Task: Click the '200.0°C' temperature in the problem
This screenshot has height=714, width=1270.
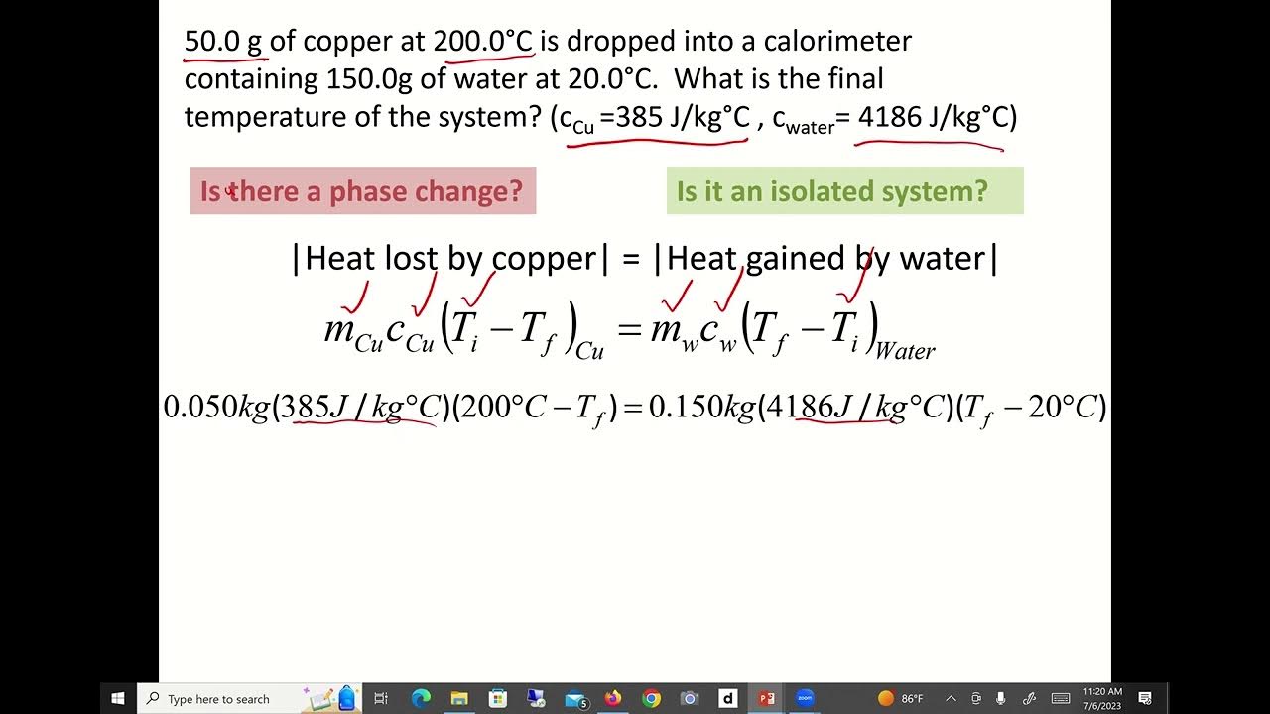Action: pyautogui.click(x=483, y=41)
